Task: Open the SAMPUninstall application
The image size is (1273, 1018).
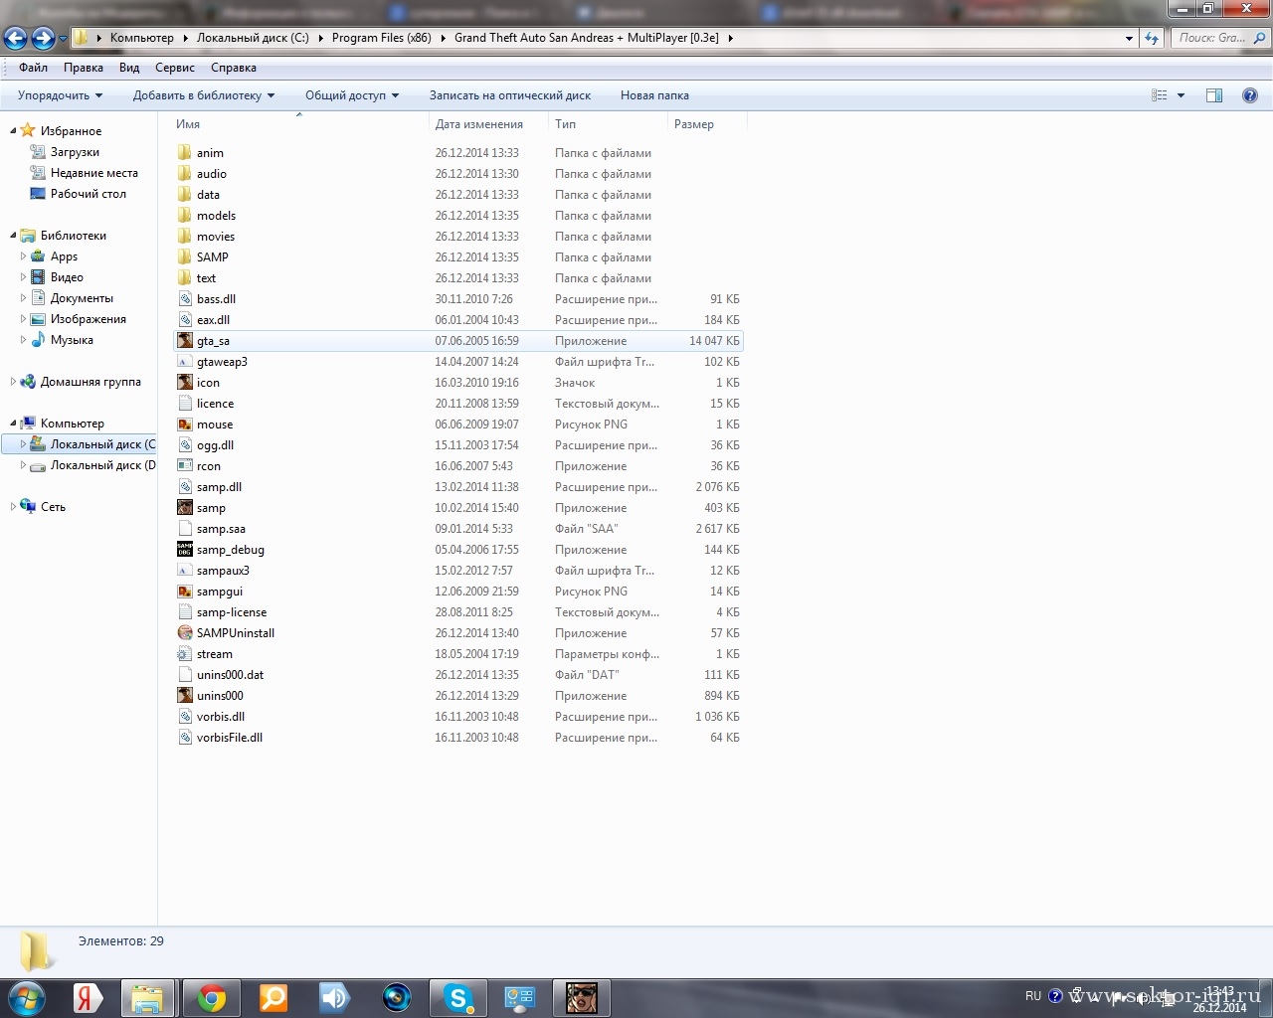Action: click(x=235, y=633)
